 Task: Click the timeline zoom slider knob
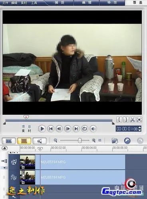point(79,140)
